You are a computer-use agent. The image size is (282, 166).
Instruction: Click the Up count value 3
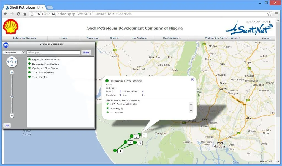pyautogui.click(x=143, y=95)
